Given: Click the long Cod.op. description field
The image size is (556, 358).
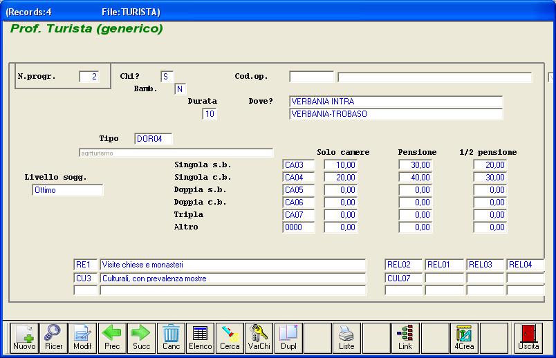Looking at the screenshot, I should click(x=435, y=77).
